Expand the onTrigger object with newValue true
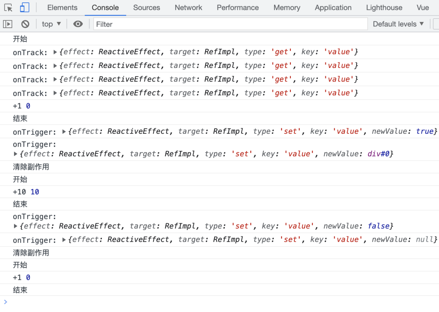Viewport: 439px width, 312px height. pyautogui.click(x=64, y=132)
